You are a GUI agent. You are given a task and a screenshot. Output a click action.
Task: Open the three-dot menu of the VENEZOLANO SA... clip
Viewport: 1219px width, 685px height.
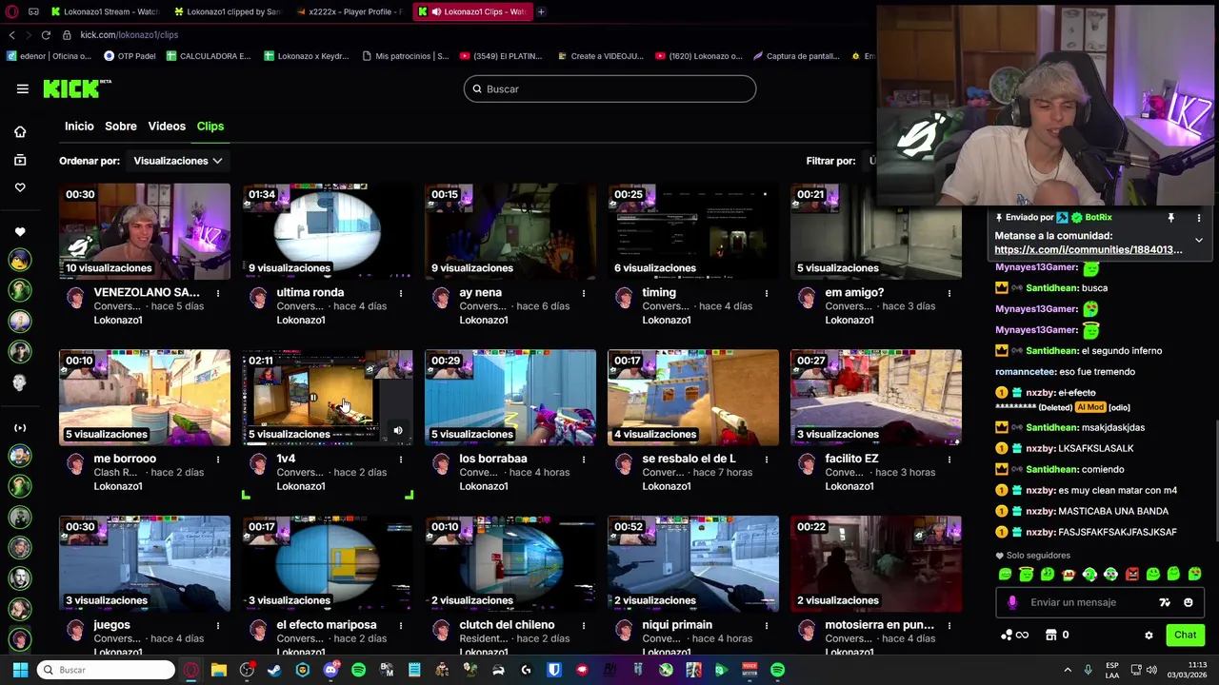(218, 293)
